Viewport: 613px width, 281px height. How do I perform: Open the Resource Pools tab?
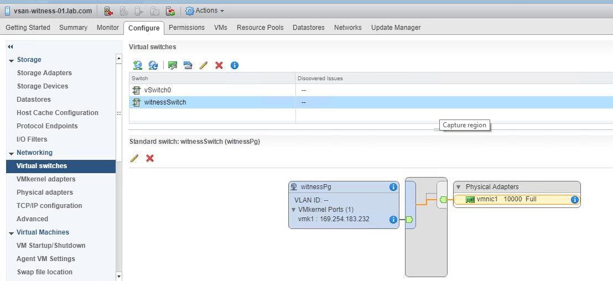[x=260, y=27]
